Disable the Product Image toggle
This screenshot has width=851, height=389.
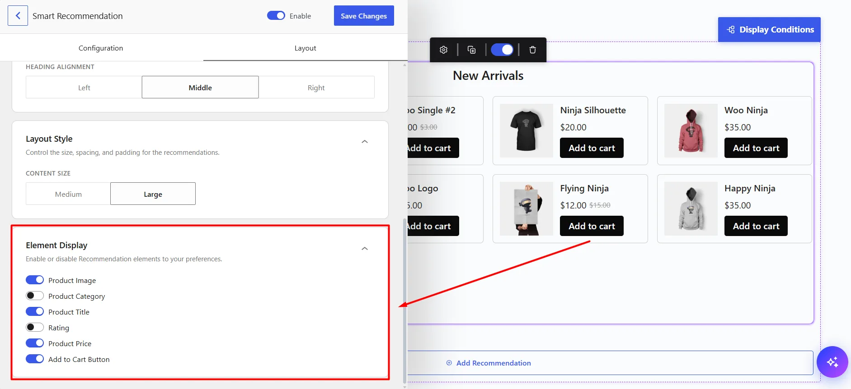[x=35, y=280]
